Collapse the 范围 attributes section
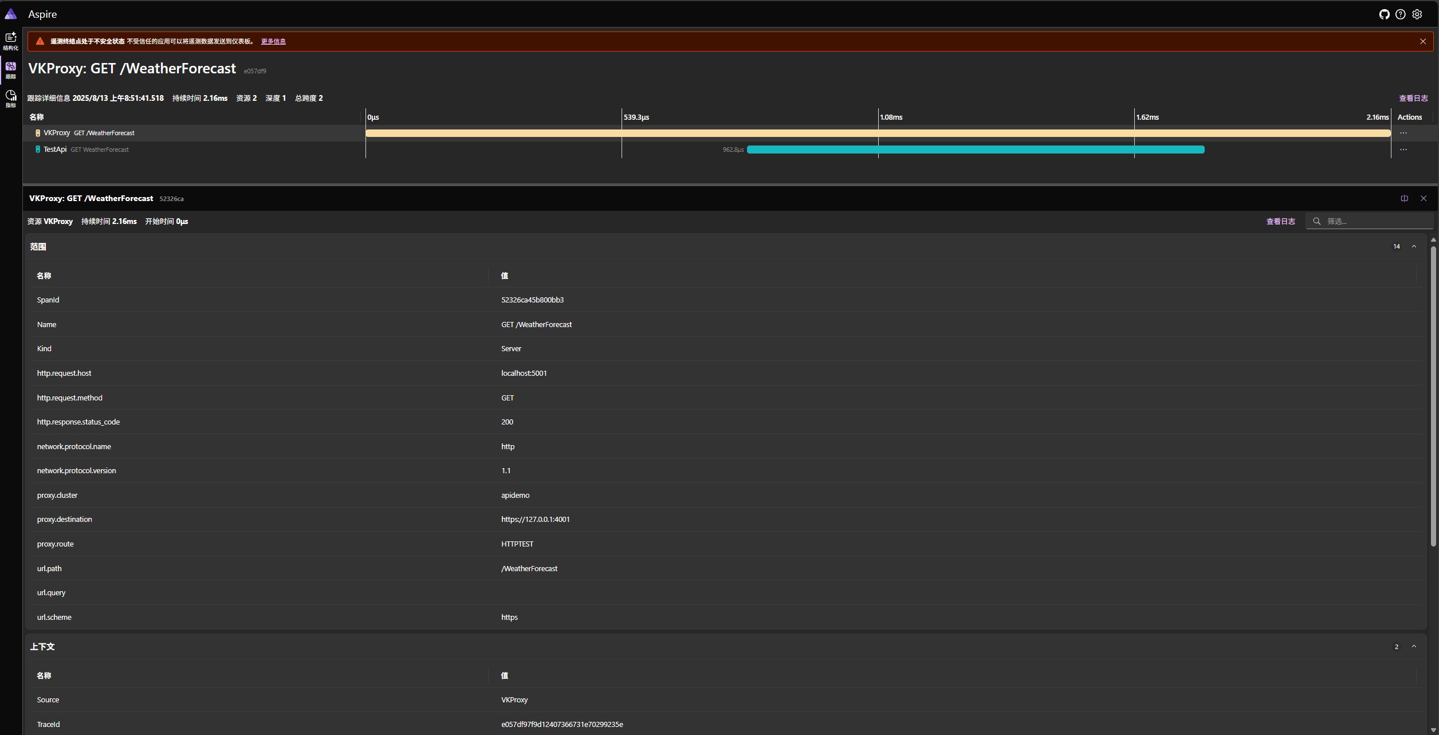 coord(1414,246)
